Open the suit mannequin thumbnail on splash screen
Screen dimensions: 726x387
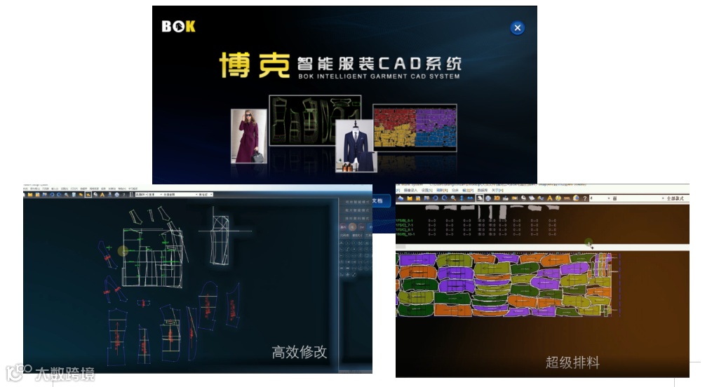(x=355, y=145)
